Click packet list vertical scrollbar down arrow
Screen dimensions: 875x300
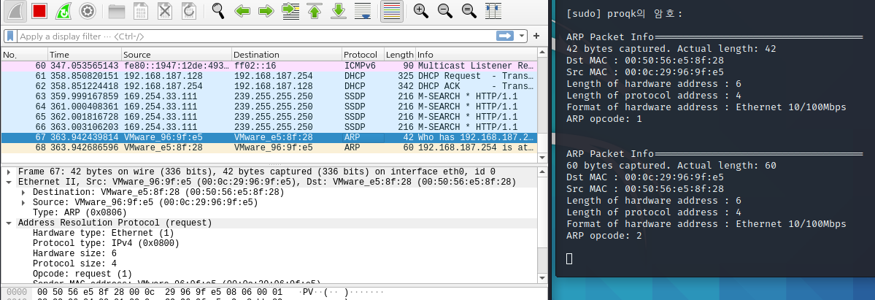(542, 158)
